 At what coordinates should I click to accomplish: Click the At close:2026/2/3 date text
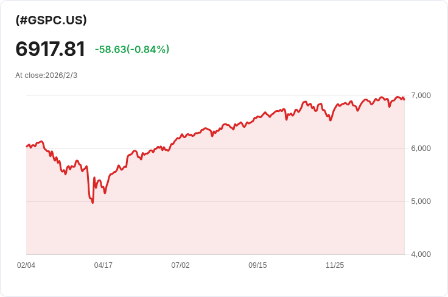(x=46, y=75)
